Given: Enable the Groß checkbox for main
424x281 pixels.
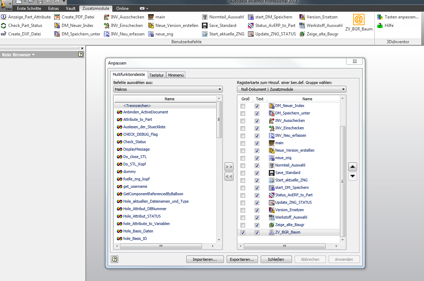Looking at the screenshot, I should click(x=243, y=143).
